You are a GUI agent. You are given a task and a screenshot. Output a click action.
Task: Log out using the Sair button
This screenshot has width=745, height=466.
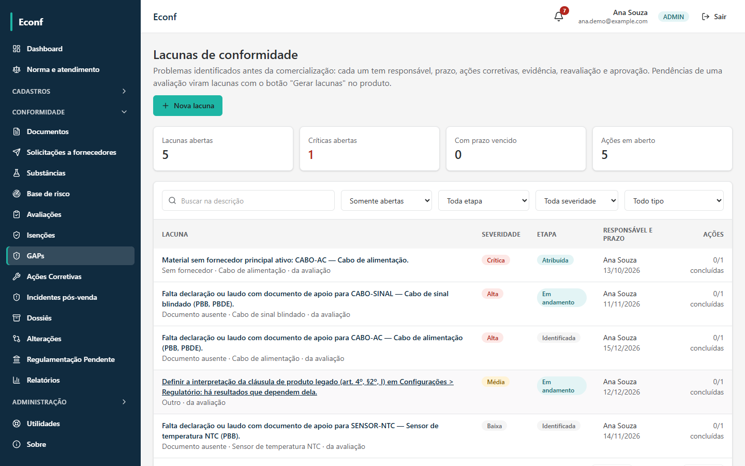[714, 17]
